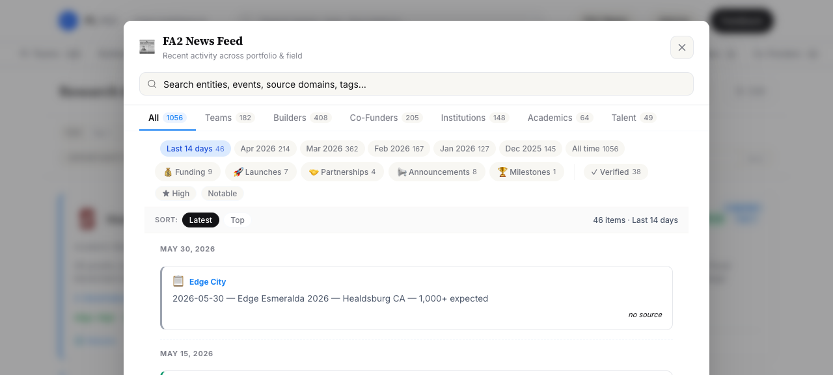
Task: Close the FA2 News Feed dialog
Action: click(x=682, y=47)
